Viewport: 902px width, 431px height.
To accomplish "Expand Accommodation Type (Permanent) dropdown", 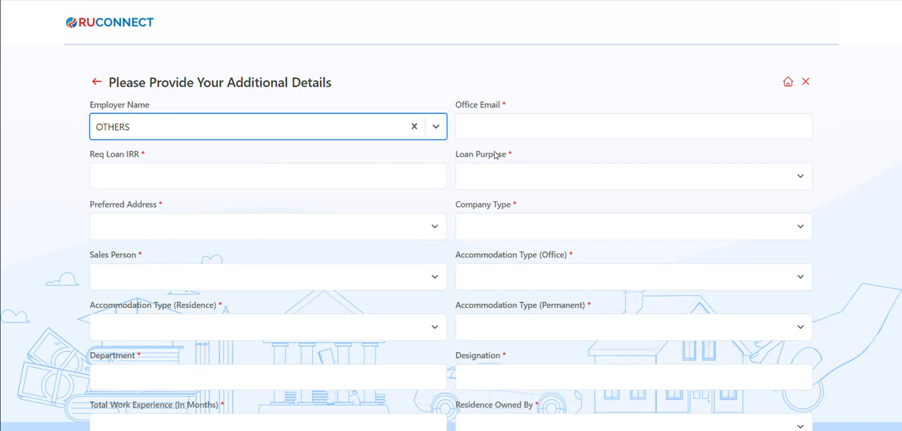I will click(633, 327).
